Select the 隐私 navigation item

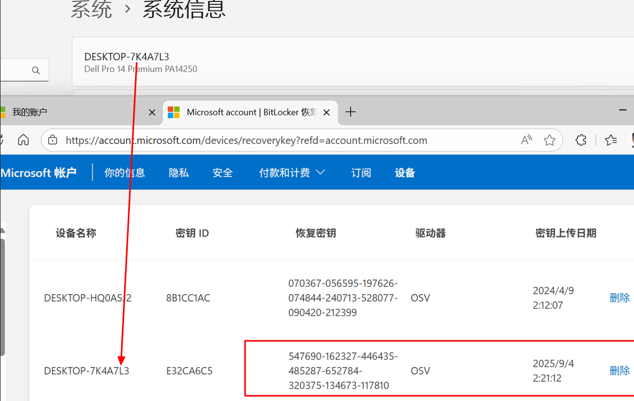tap(179, 172)
